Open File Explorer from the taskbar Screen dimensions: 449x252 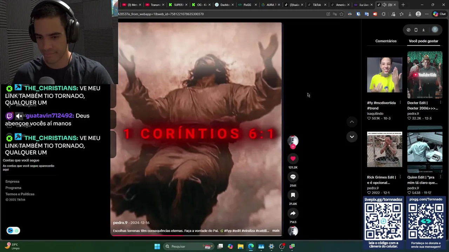click(241, 246)
